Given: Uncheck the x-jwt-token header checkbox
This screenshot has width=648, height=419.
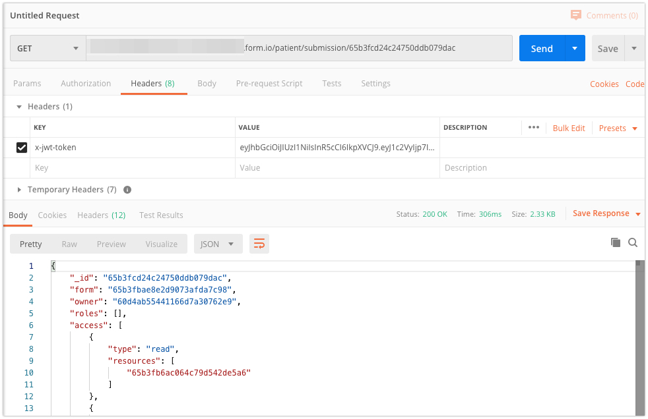Looking at the screenshot, I should click(21, 148).
